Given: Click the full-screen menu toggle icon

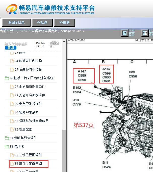Looking at the screenshot, I should [125, 33].
